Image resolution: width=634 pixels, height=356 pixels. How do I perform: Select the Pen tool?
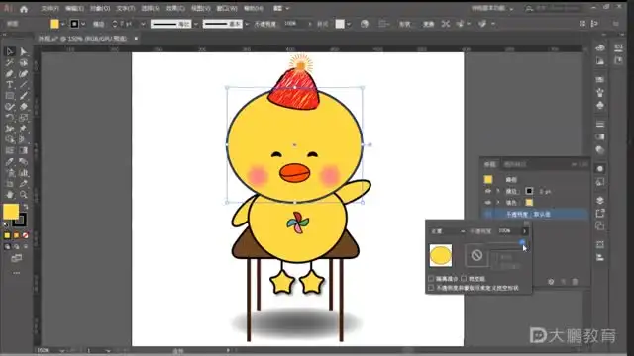pos(10,74)
